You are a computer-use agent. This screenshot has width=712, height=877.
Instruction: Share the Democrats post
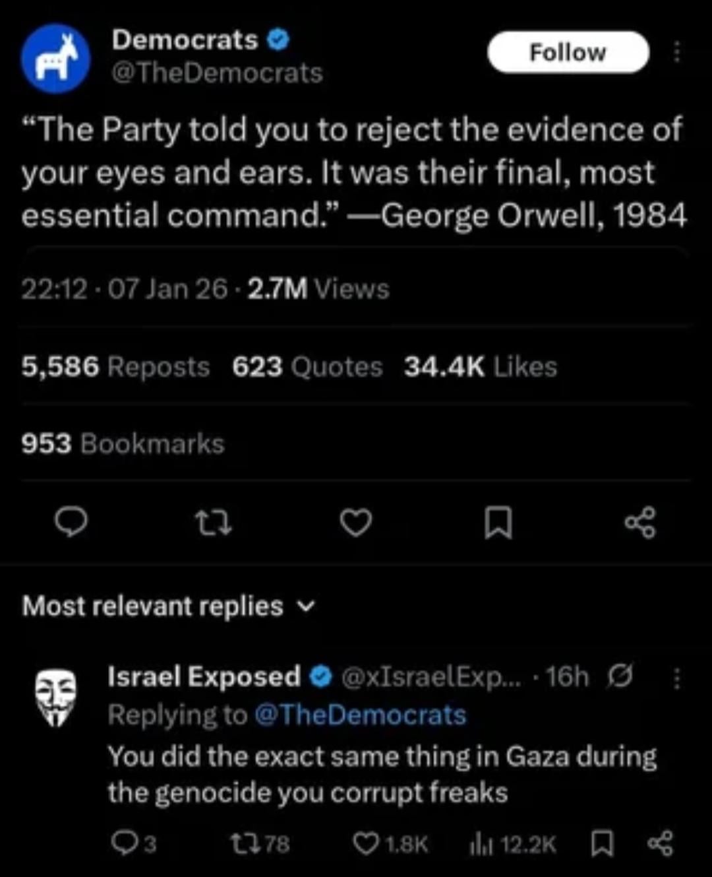coord(640,523)
